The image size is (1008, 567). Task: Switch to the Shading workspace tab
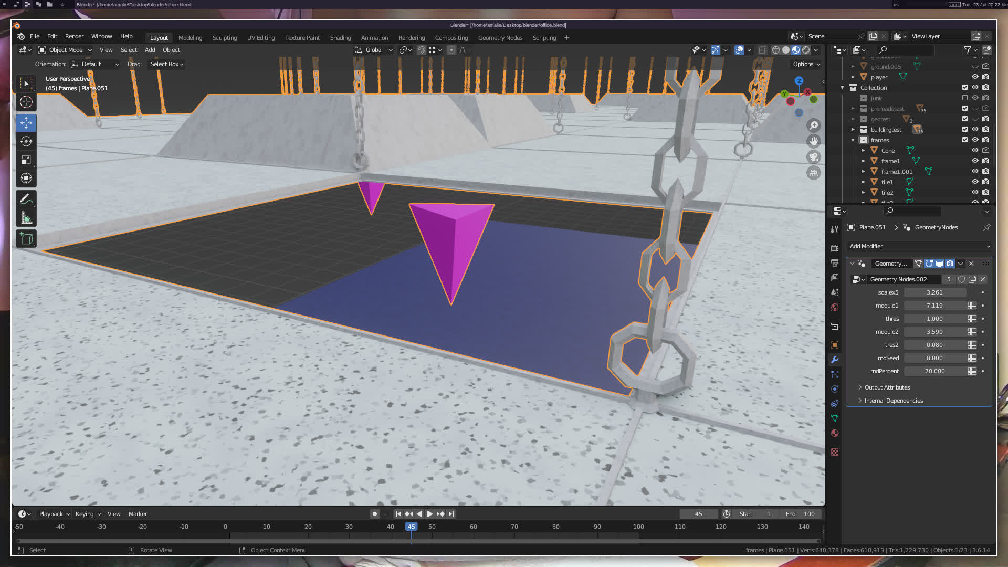coord(340,38)
